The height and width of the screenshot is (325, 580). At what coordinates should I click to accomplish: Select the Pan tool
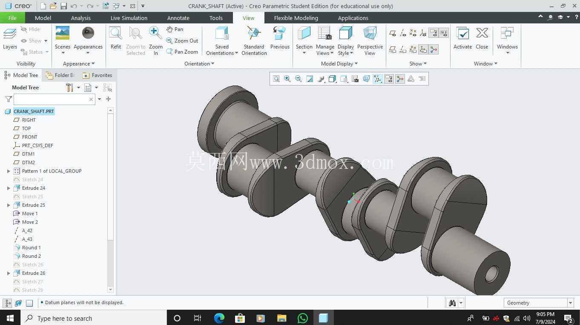(x=175, y=29)
